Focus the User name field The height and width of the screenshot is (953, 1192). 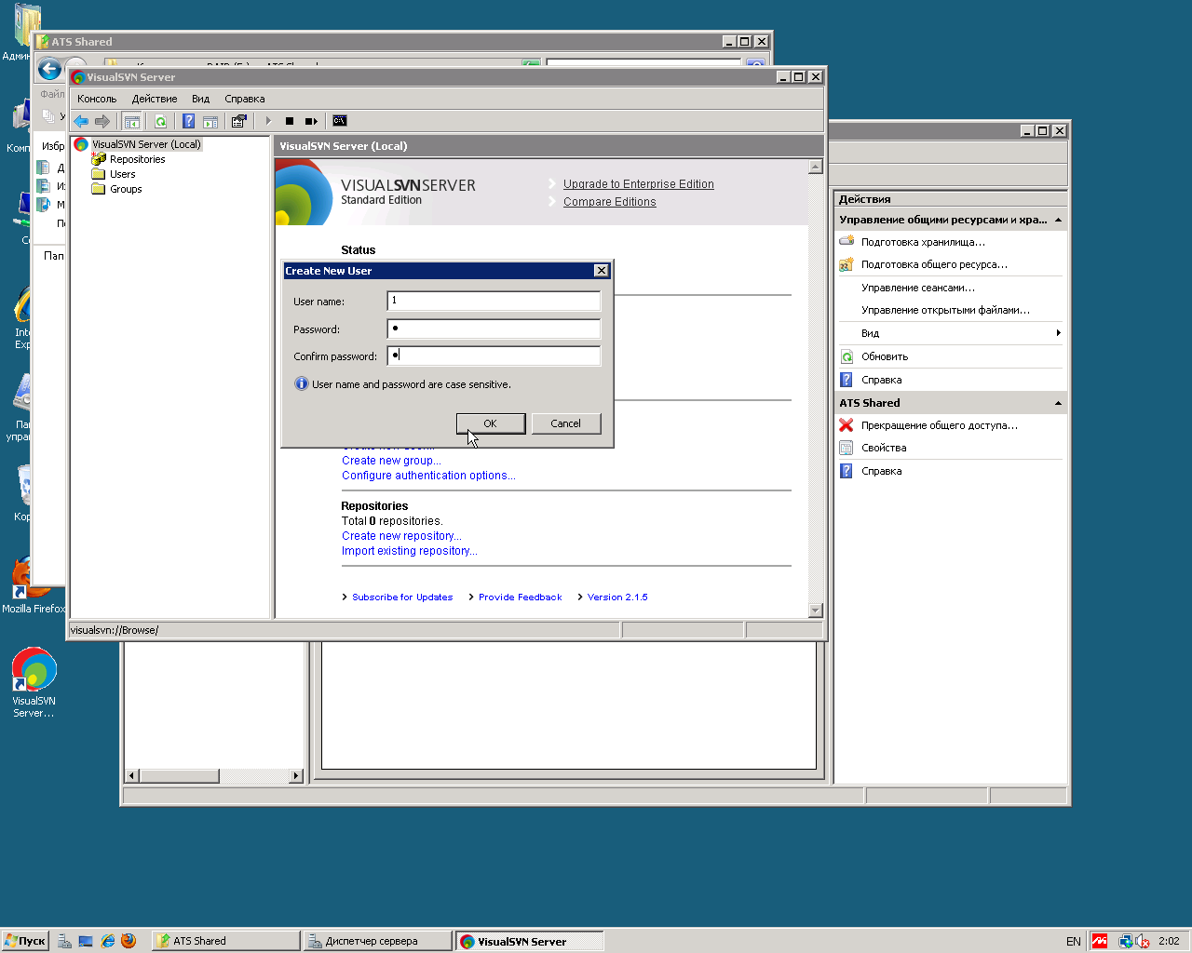(x=494, y=301)
